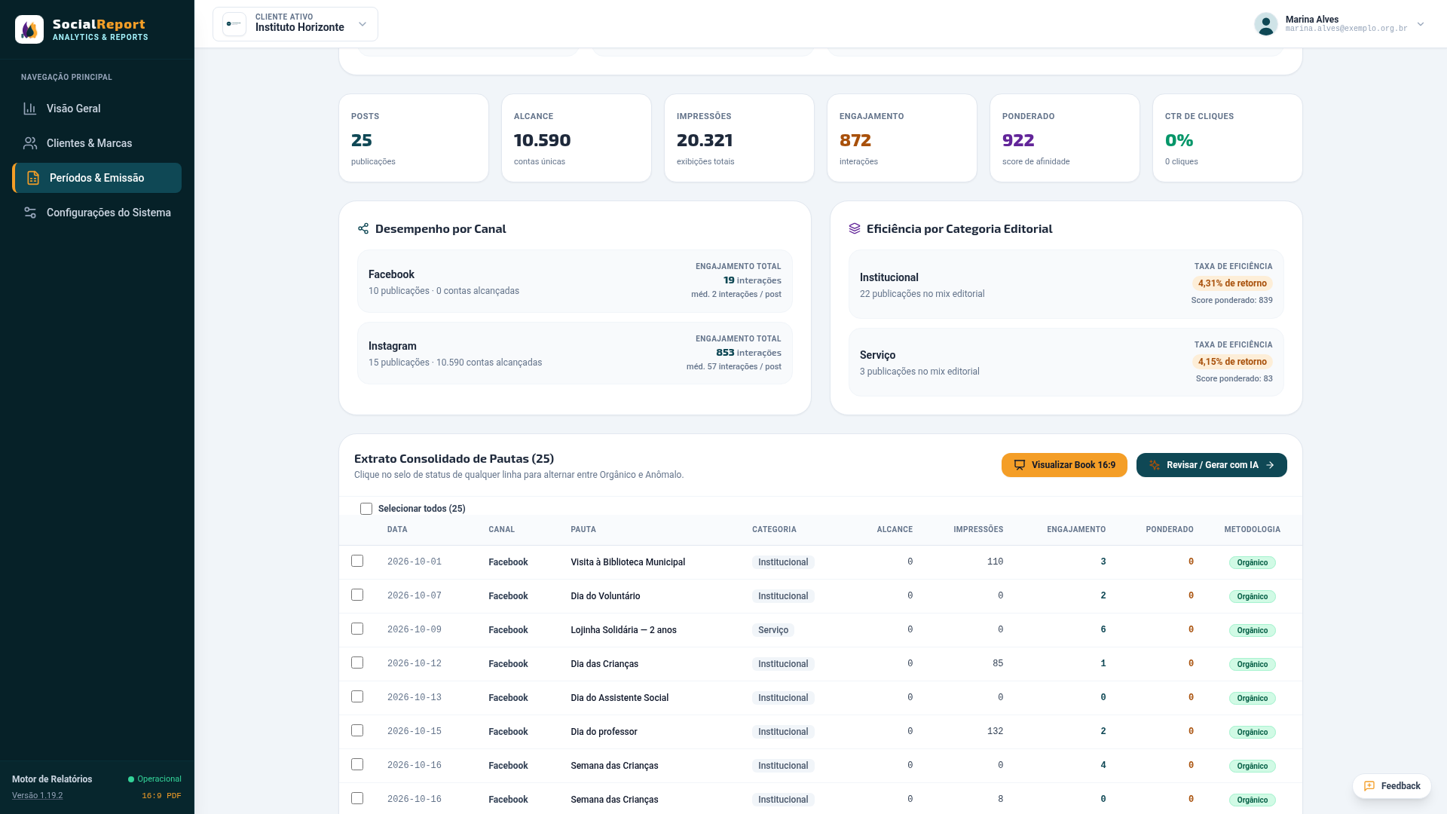Screen dimensions: 1447x814
Task: Select Períodos & Emissão in the sidebar
Action: (x=96, y=178)
